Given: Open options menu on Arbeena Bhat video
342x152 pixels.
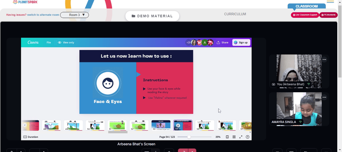Looking at the screenshot, I should click(x=324, y=59).
